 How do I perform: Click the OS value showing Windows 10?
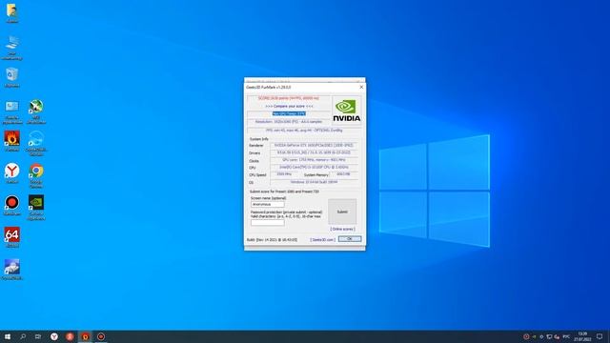[314, 182]
